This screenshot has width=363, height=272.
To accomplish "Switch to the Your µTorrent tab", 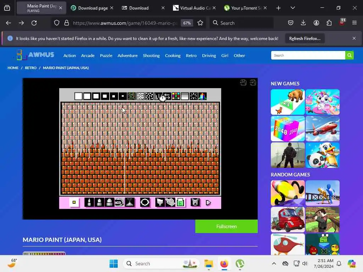I will [x=246, y=8].
